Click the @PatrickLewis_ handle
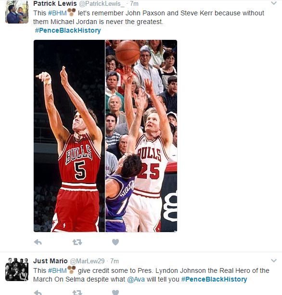The image size is (282, 295). coord(102,3)
